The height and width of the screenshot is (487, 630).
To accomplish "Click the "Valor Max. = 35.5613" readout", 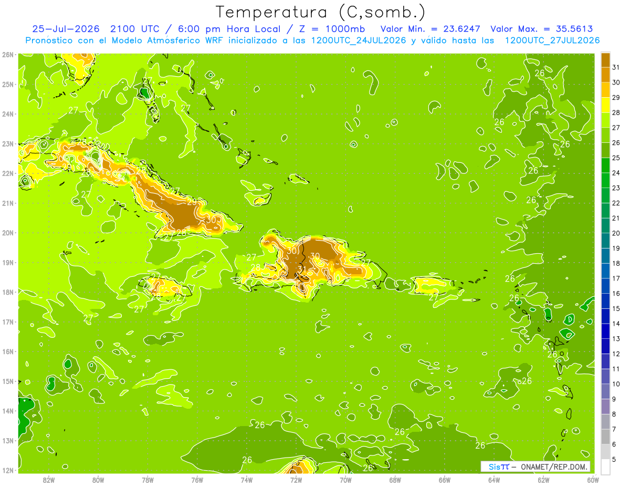I will click(x=542, y=29).
